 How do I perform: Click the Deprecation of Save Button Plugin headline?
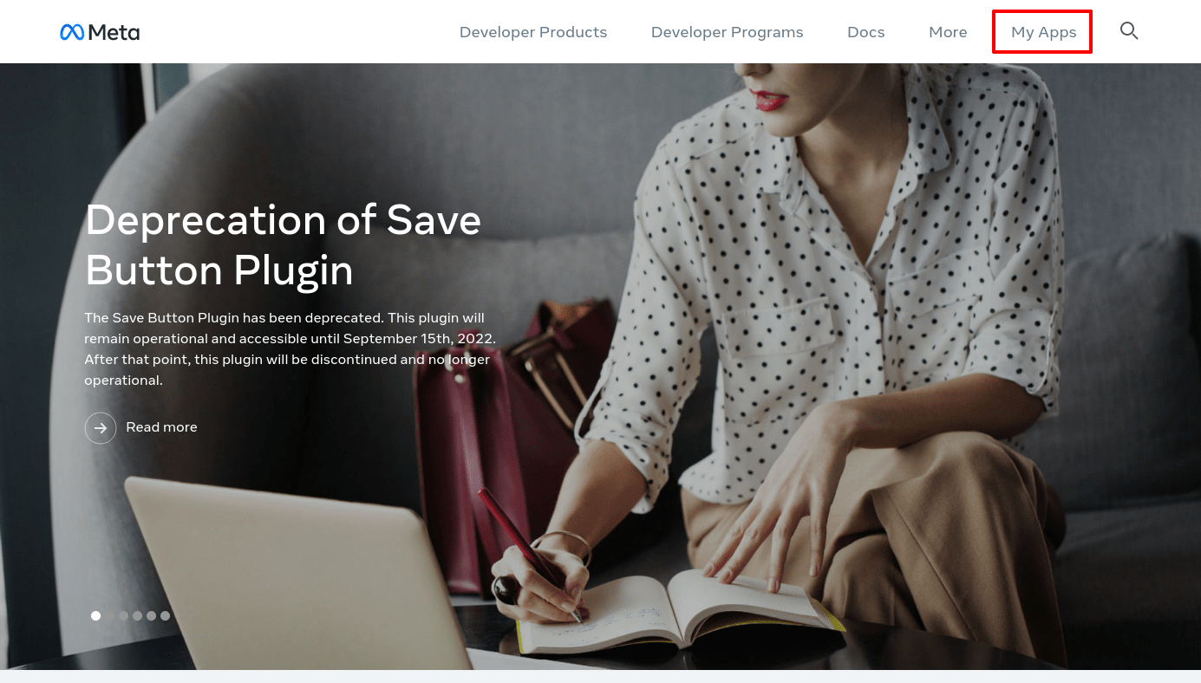283,245
